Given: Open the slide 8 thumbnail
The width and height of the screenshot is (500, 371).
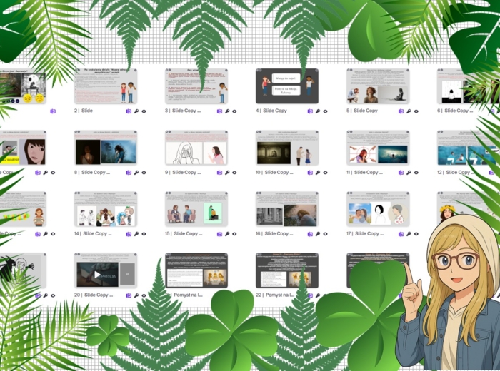Looking at the screenshot, I should click(106, 148).
